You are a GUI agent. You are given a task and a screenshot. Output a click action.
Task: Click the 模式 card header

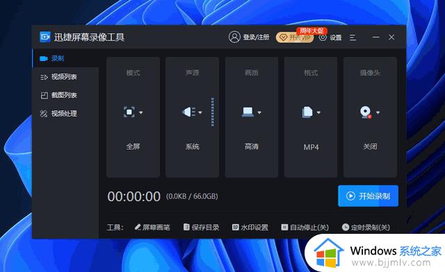click(x=133, y=73)
